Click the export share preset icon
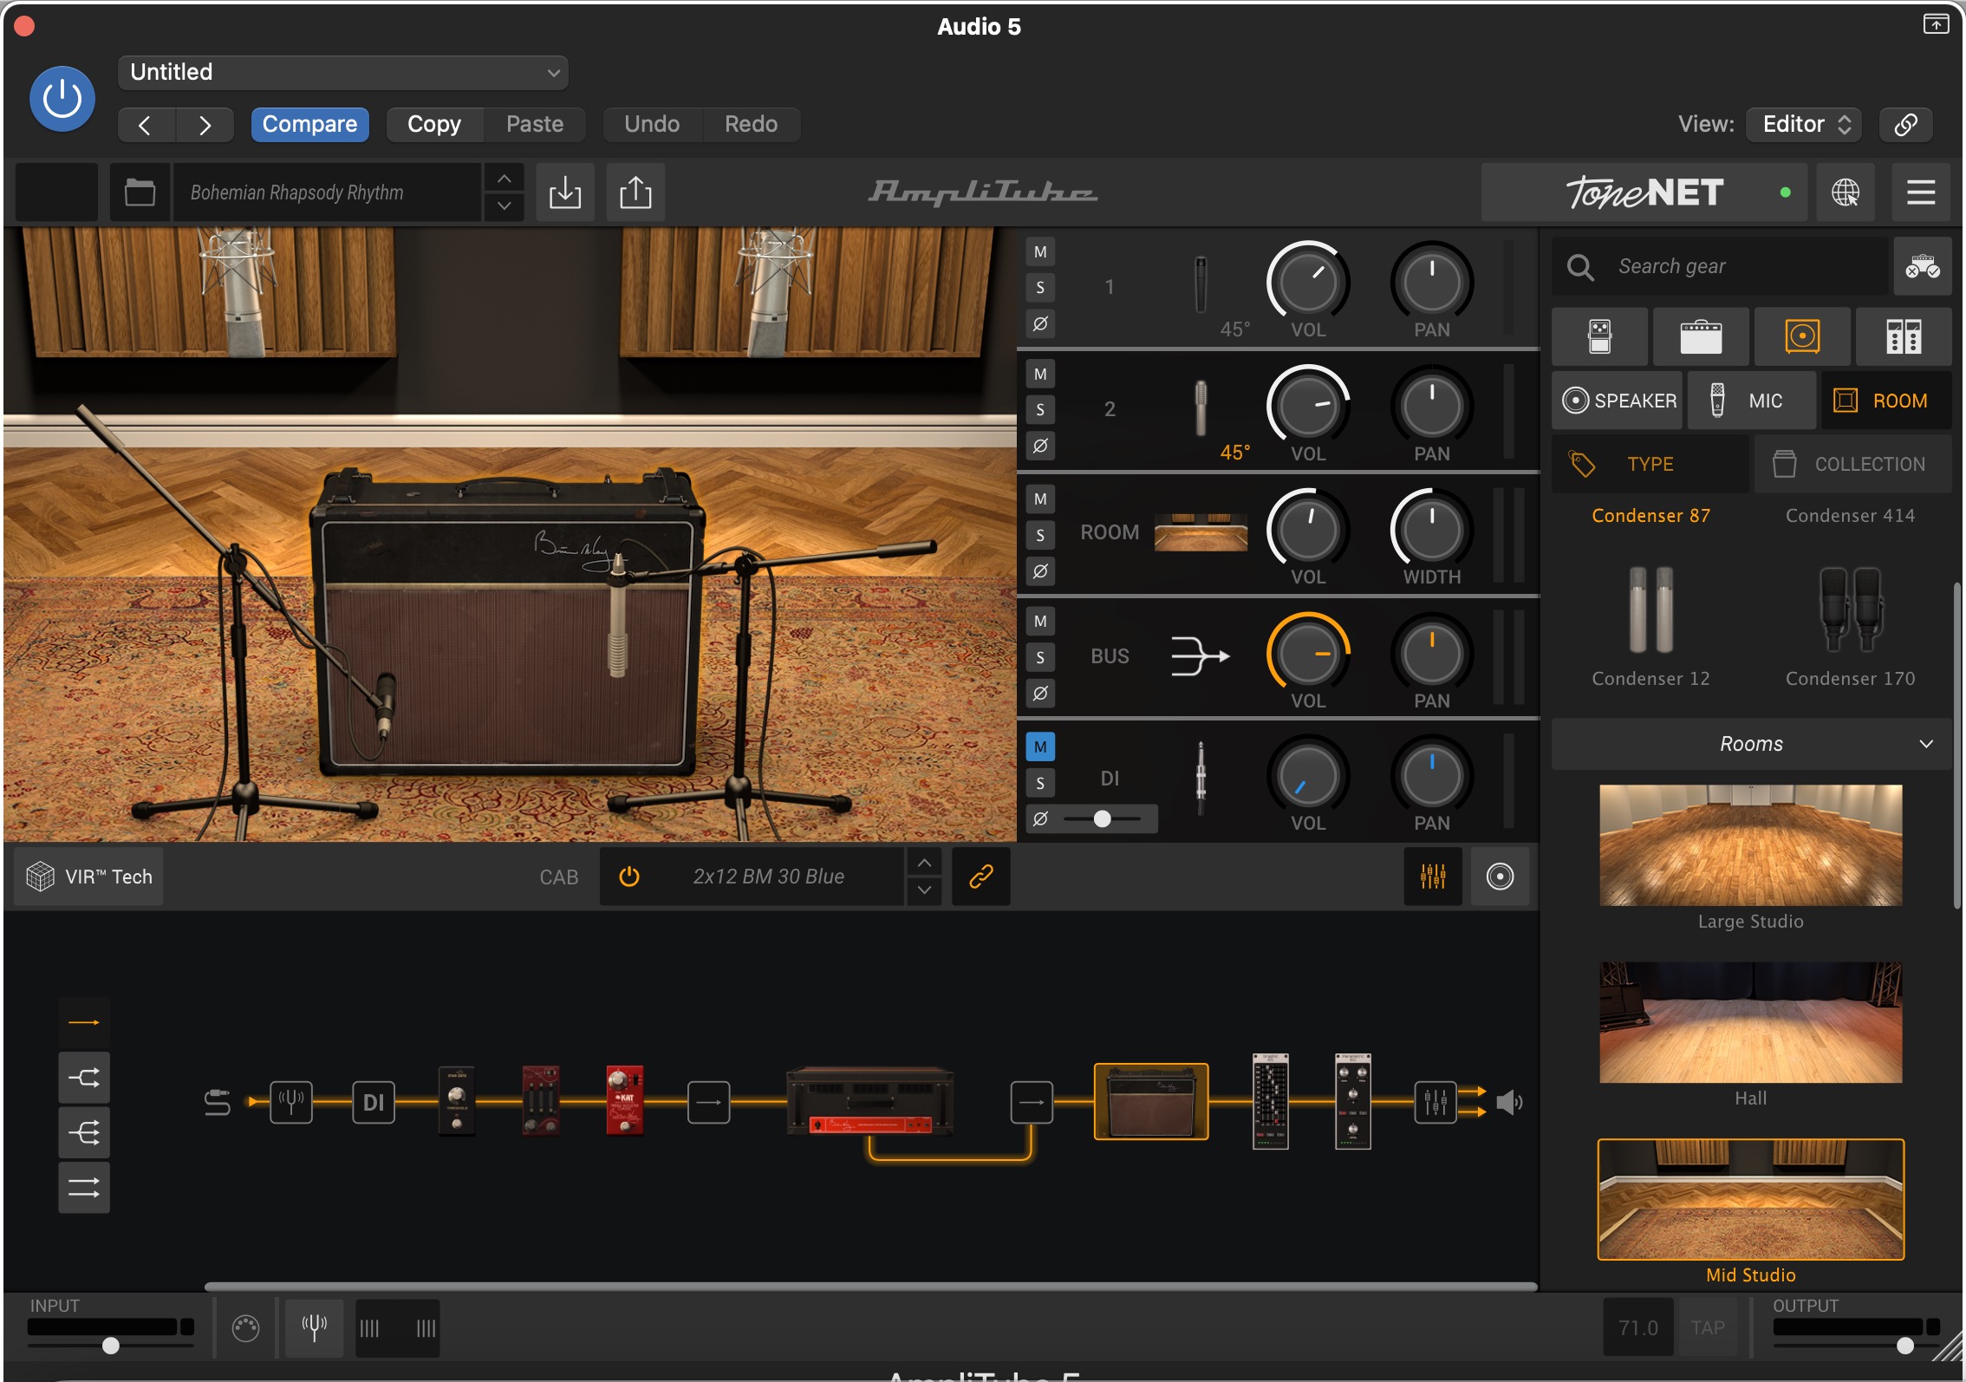The width and height of the screenshot is (1966, 1382). [x=635, y=192]
